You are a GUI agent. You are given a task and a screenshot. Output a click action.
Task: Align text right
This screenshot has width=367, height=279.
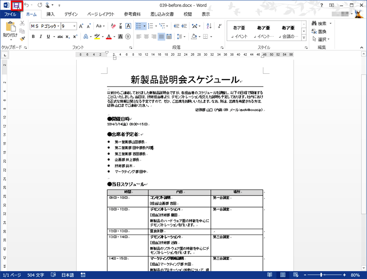pyautogui.click(x=154, y=37)
